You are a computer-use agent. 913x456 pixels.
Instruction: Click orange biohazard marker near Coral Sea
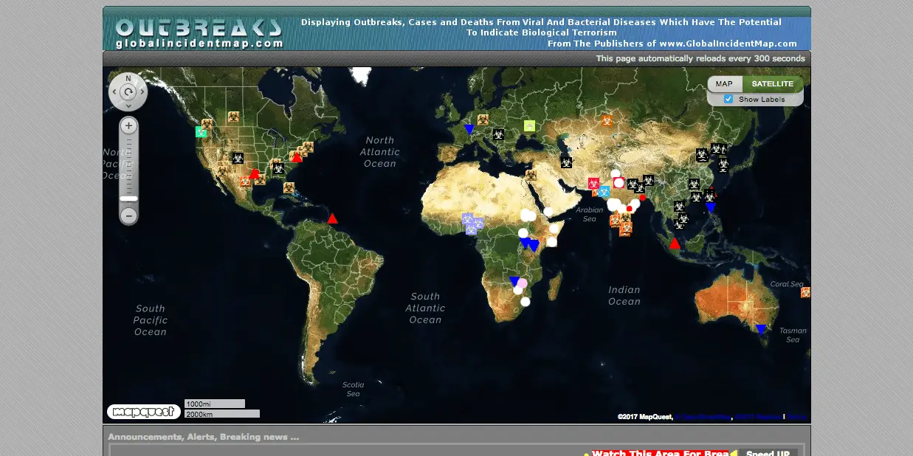[x=805, y=293]
